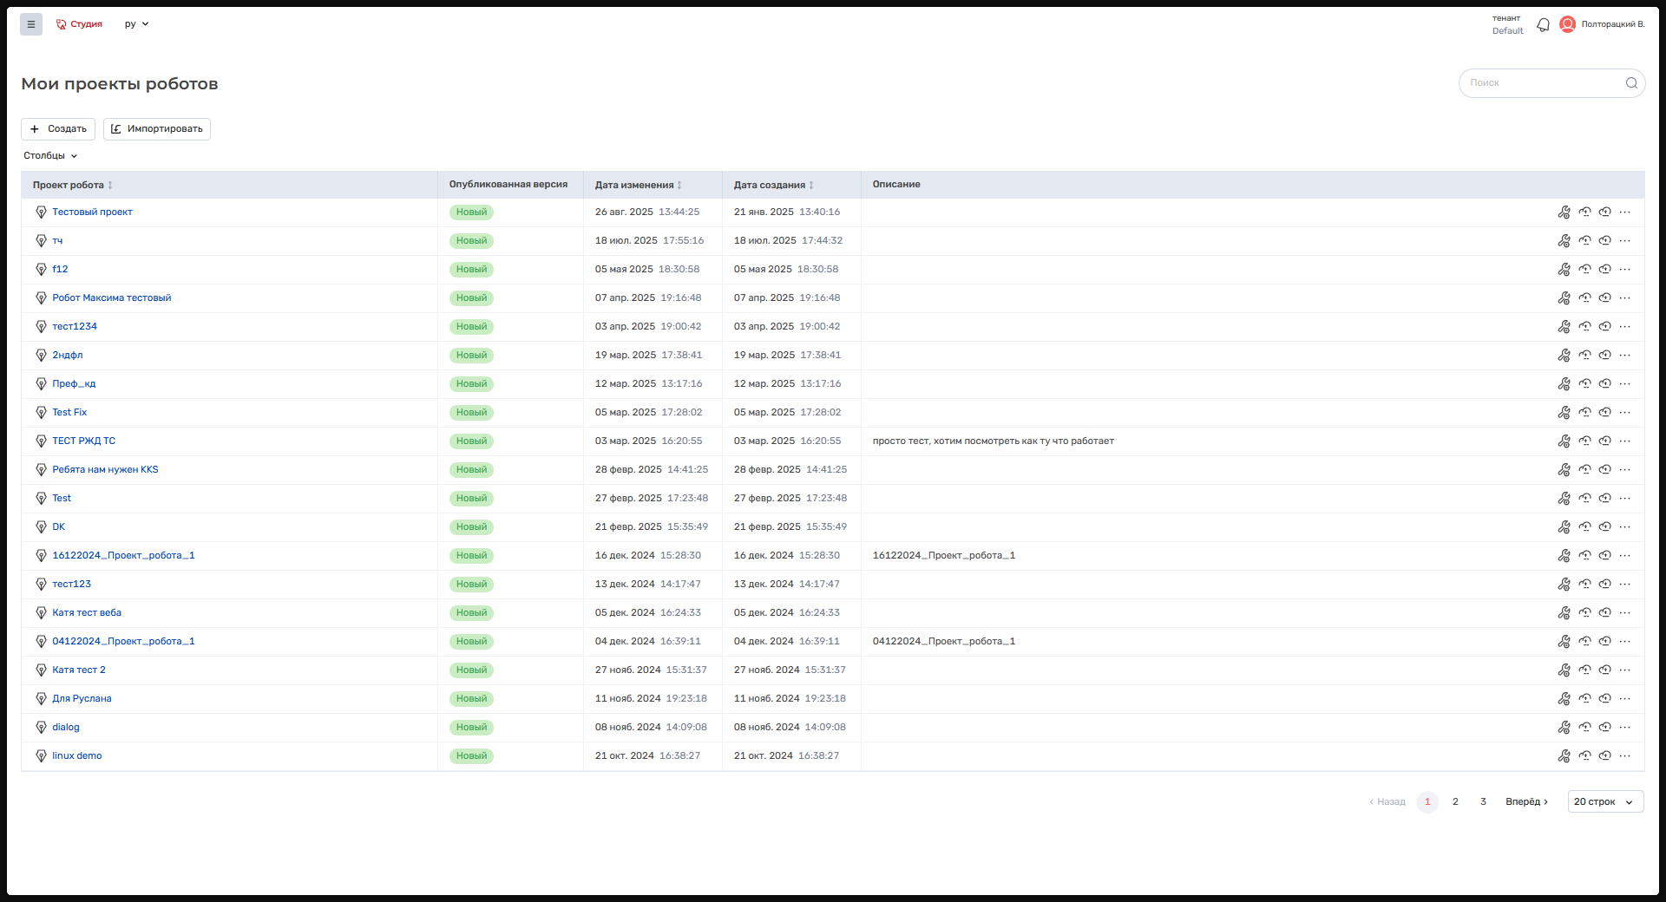Go to page 2 of results
1666x902 pixels.
pyautogui.click(x=1455, y=802)
